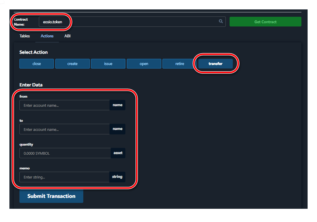Viewport: 317px width, 222px height.
Task: Select the transfer action
Action: (215, 64)
